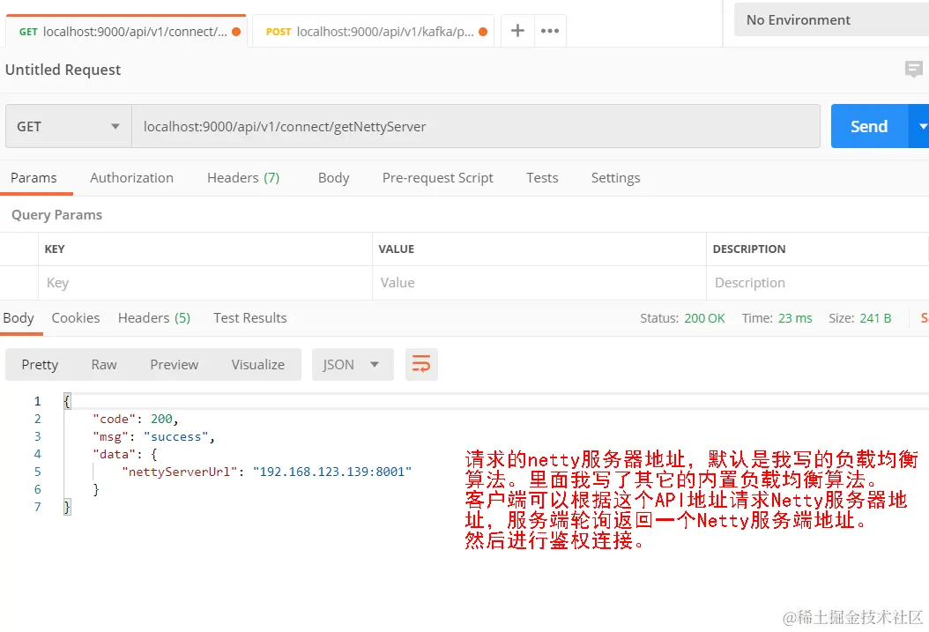Screen dimensions: 929x632
Task: Select the Preview view mode
Action: point(175,364)
